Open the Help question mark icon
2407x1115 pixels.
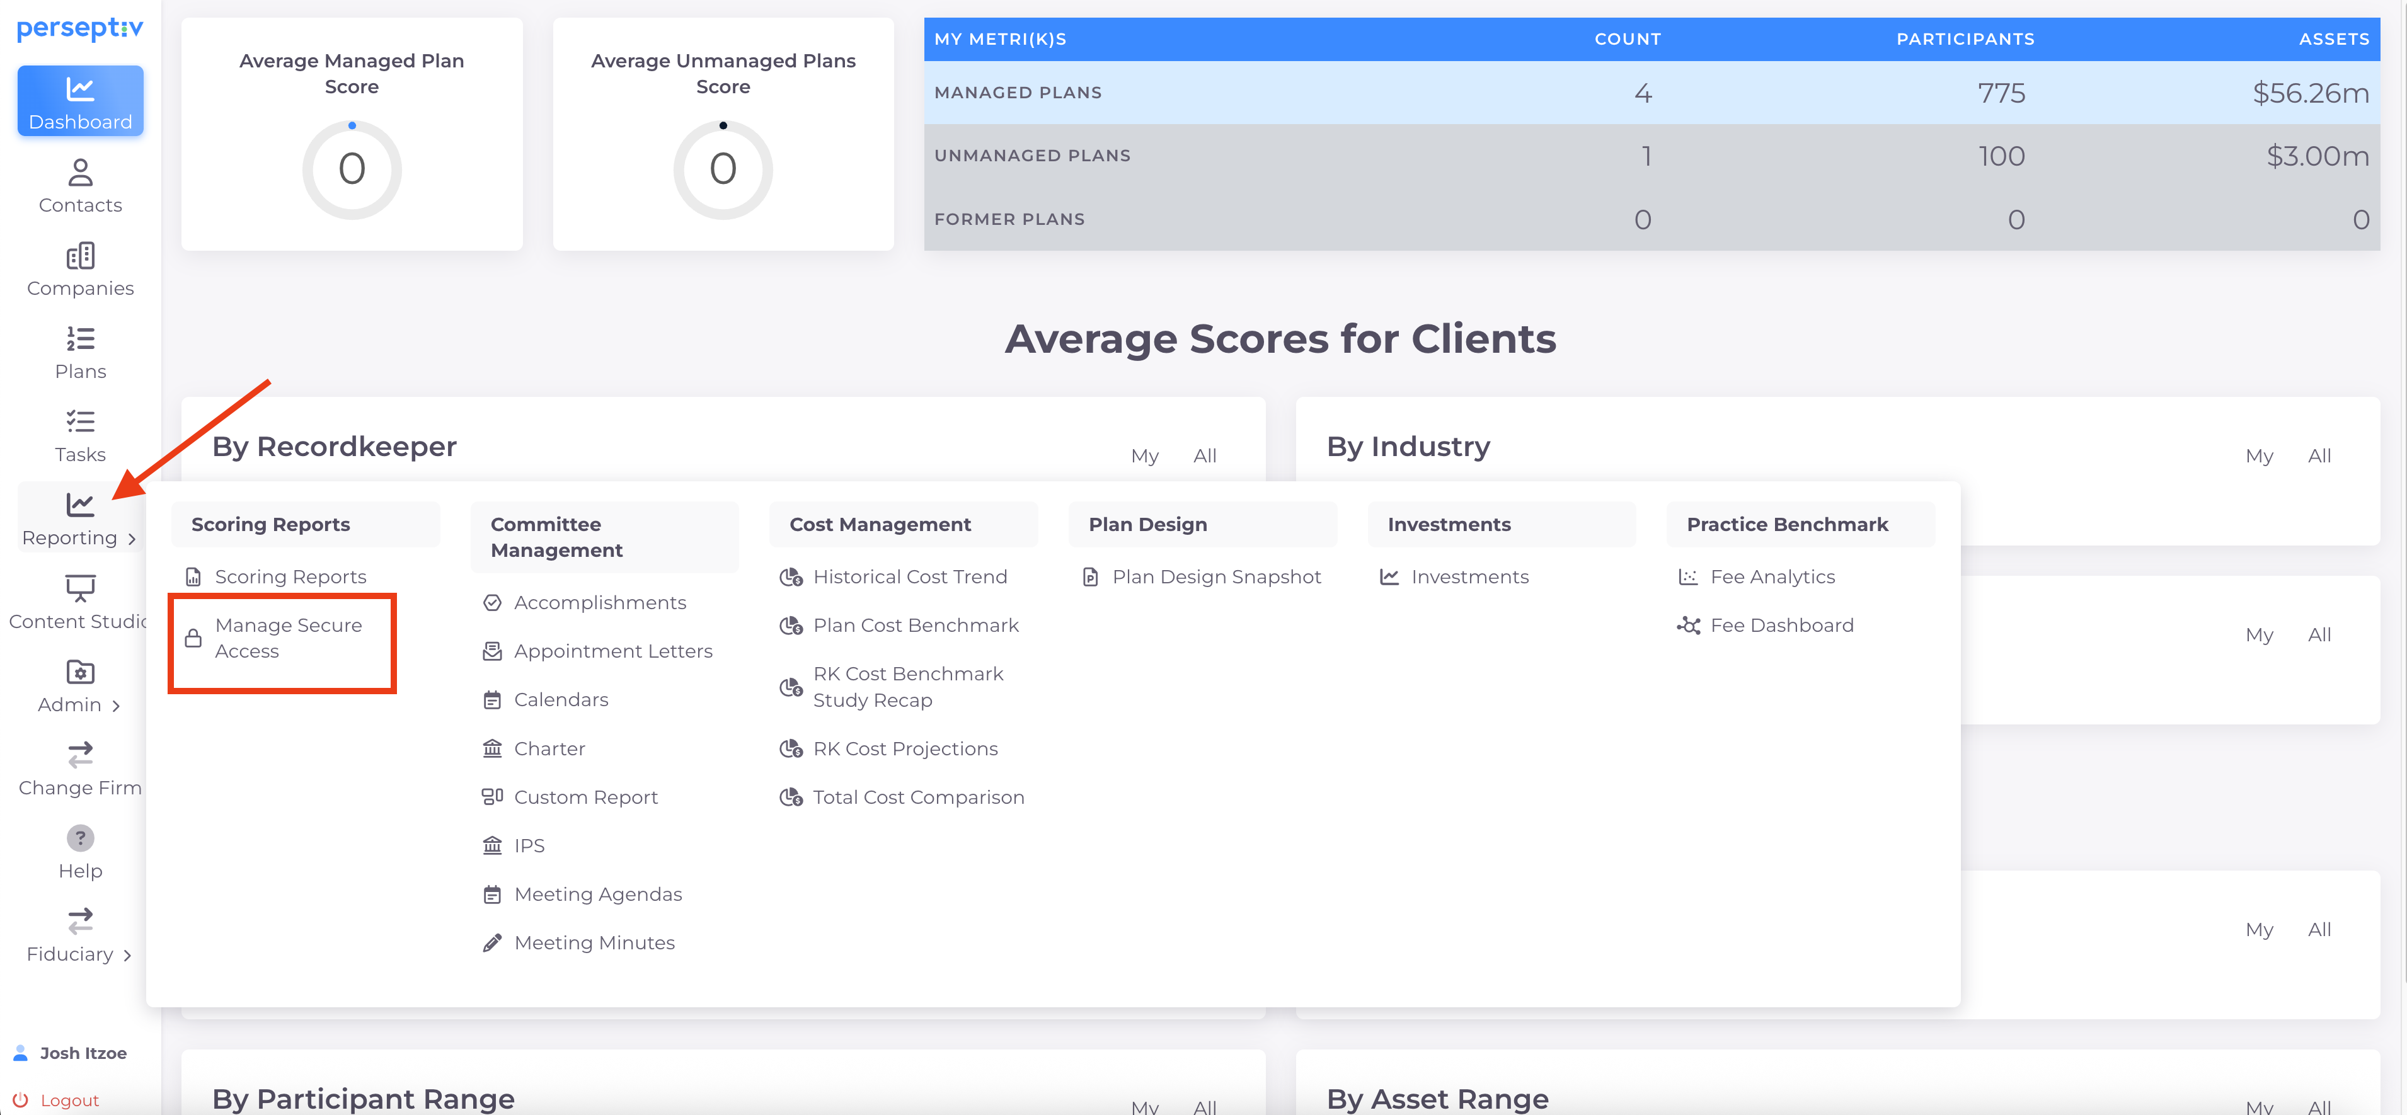point(81,838)
